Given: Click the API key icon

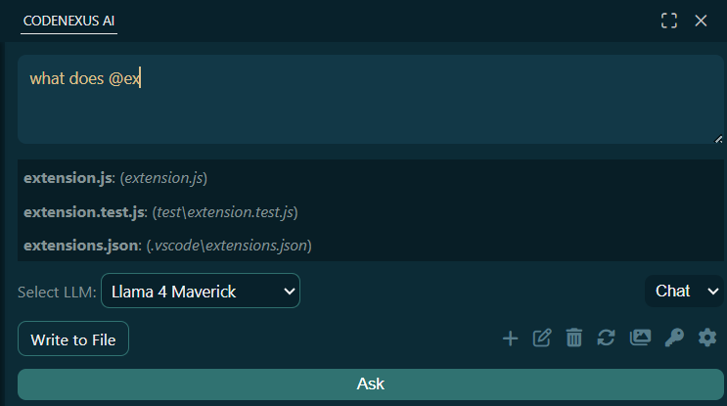Looking at the screenshot, I should (x=673, y=338).
